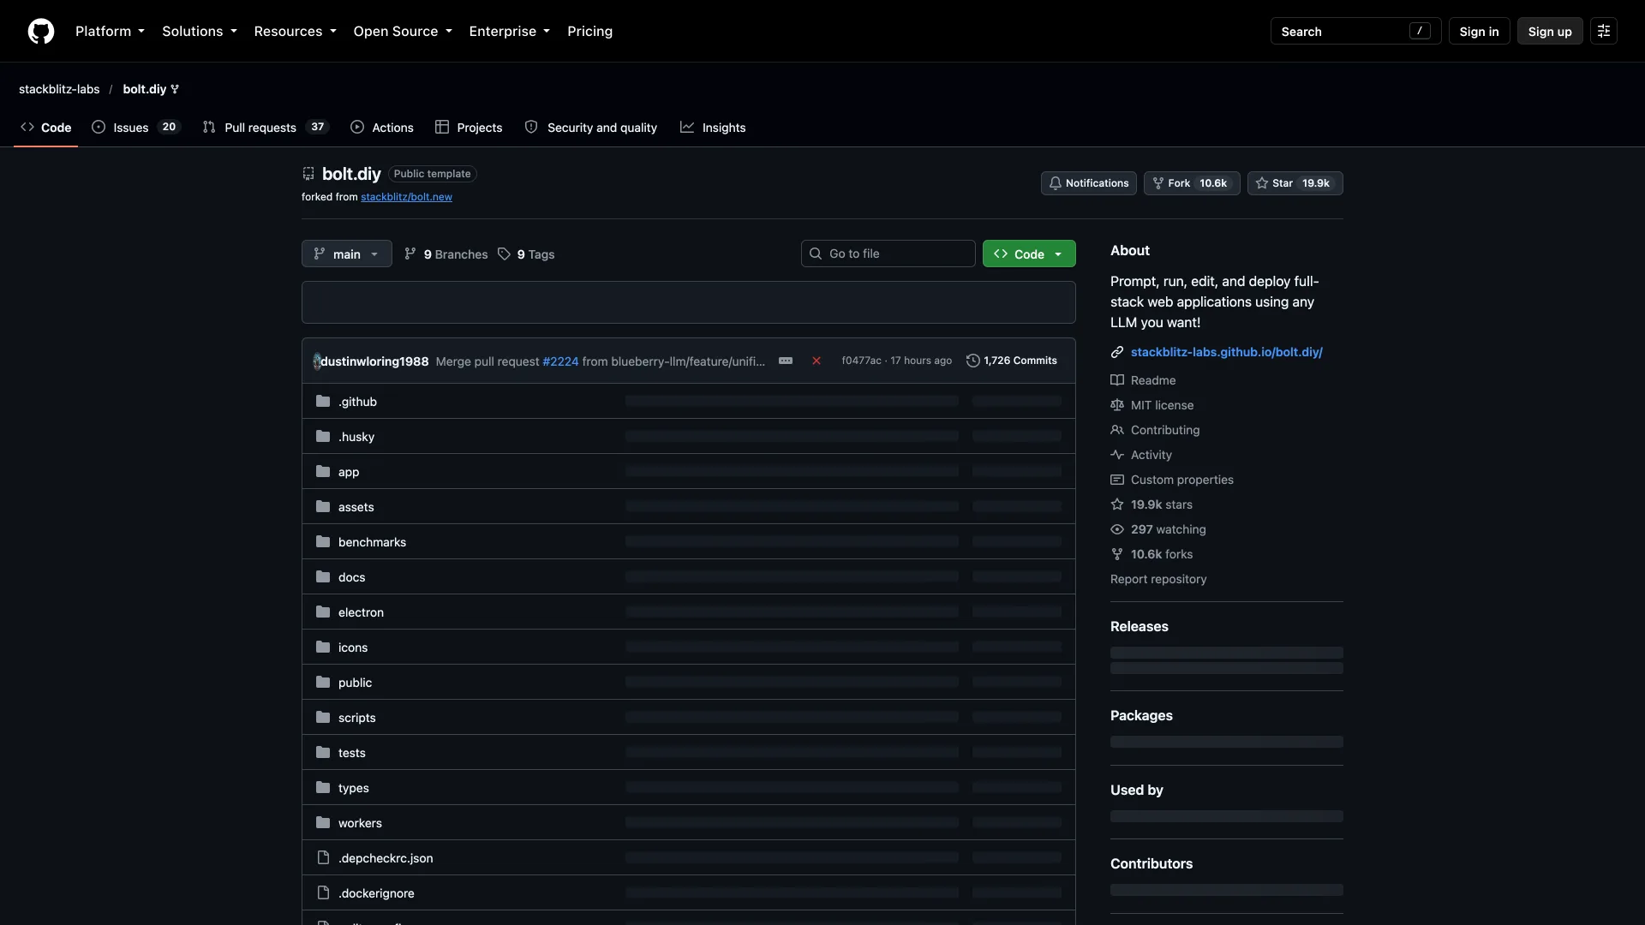Open the public folder
This screenshot has width=1645, height=925.
coord(355,683)
